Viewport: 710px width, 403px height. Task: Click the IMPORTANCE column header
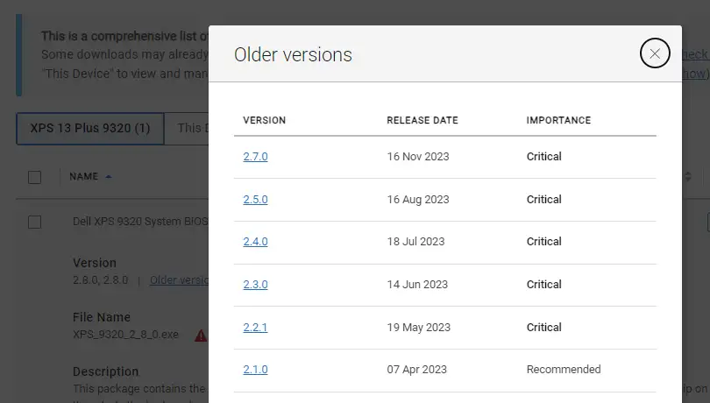(x=558, y=120)
